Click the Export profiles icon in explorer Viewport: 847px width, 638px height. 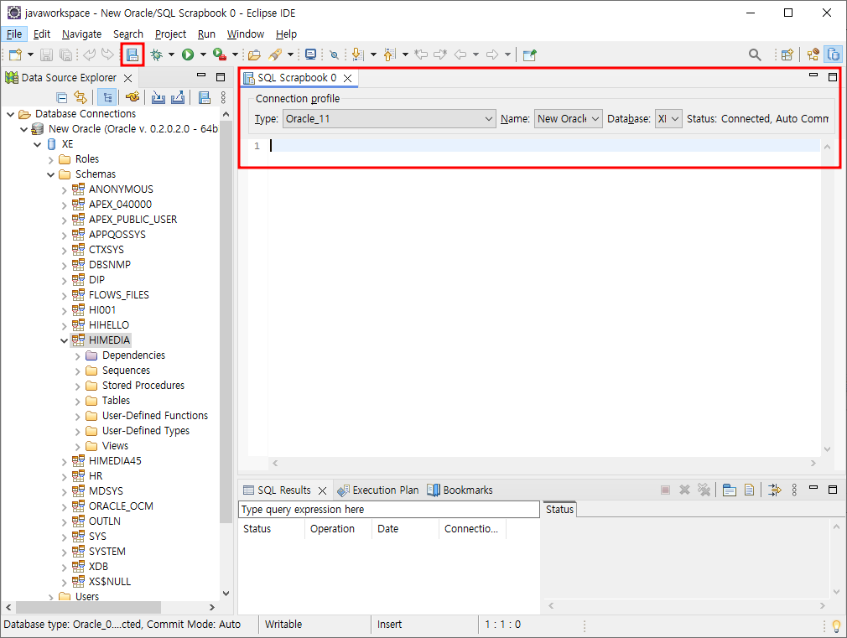tap(178, 98)
